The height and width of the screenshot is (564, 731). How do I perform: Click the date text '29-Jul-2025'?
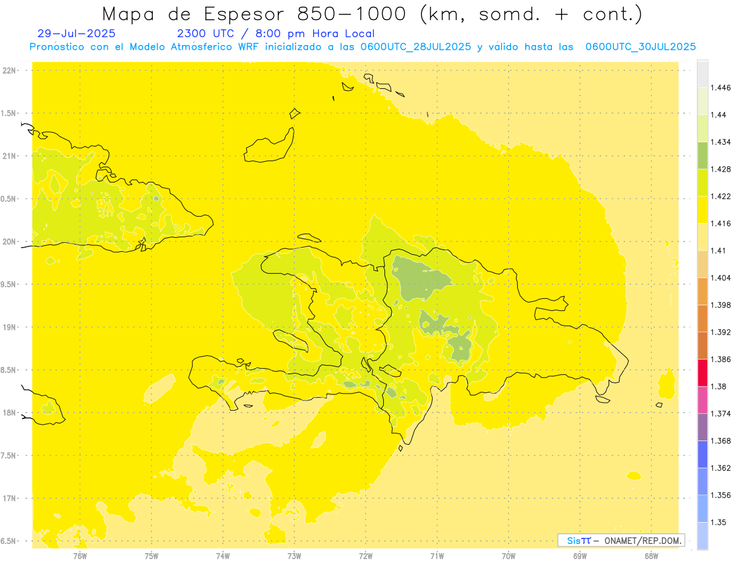point(76,33)
